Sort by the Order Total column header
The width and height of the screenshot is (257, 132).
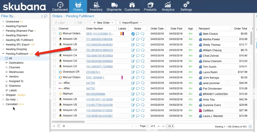240,28
